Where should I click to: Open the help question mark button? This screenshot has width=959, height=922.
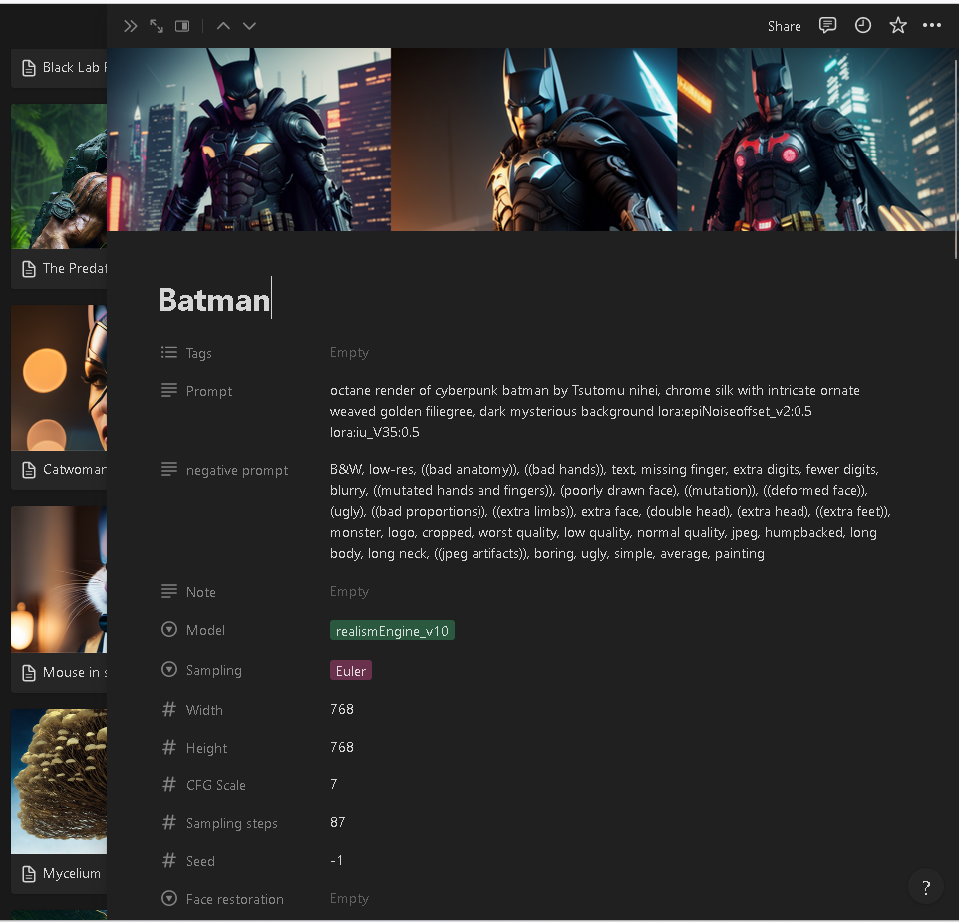coord(926,887)
